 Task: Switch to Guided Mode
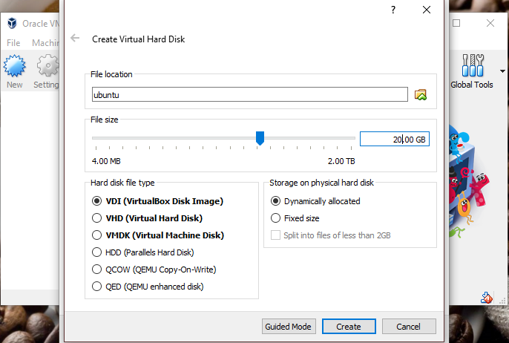(x=289, y=326)
